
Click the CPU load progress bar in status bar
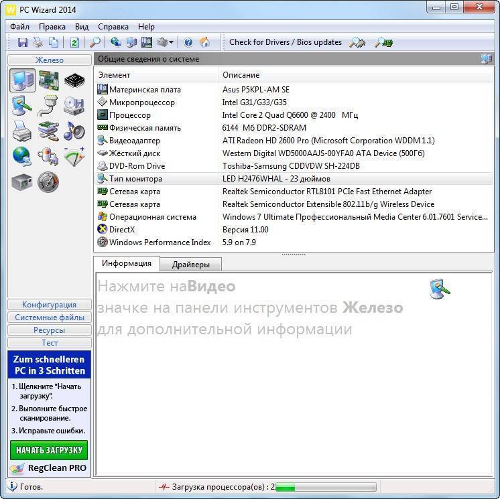pyautogui.click(x=326, y=487)
